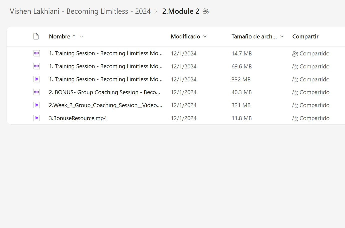
Task: Open 2.Week_2_Group_Coaching_Session video file
Action: coord(105,105)
